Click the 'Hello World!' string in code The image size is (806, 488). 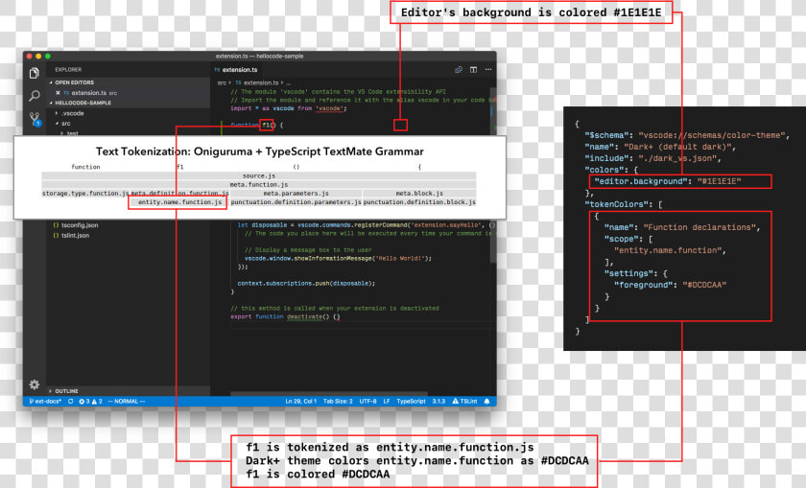pos(400,259)
